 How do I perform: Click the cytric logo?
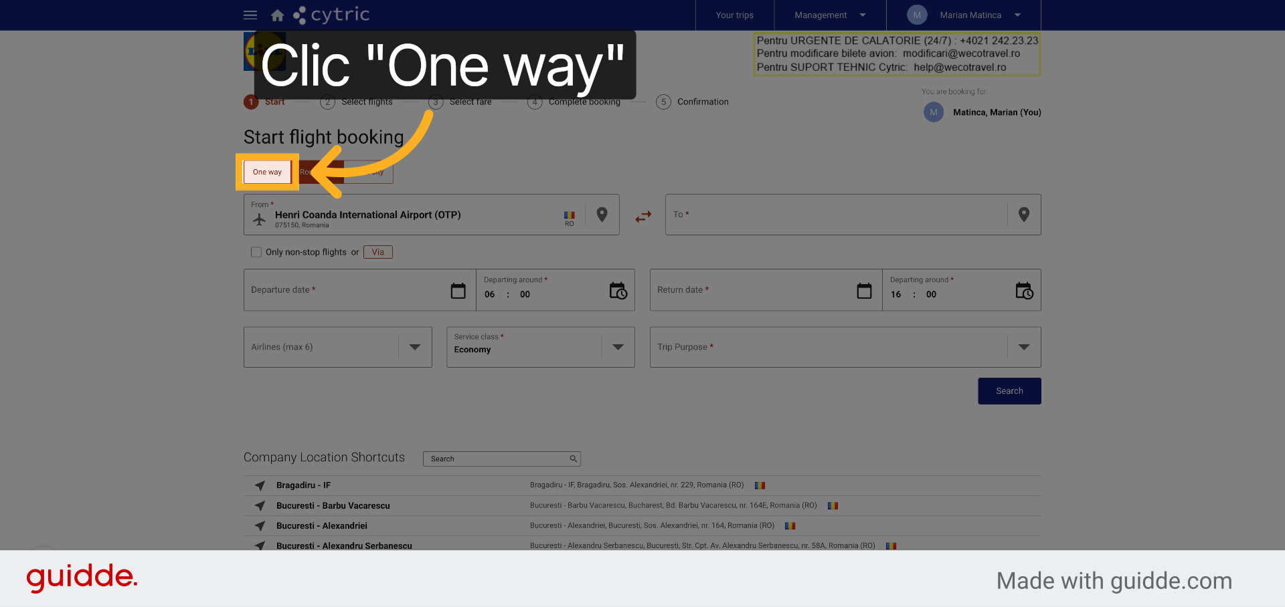pos(331,15)
